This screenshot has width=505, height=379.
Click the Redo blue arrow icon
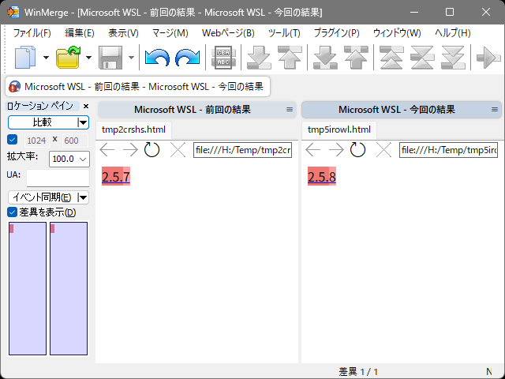tap(188, 58)
